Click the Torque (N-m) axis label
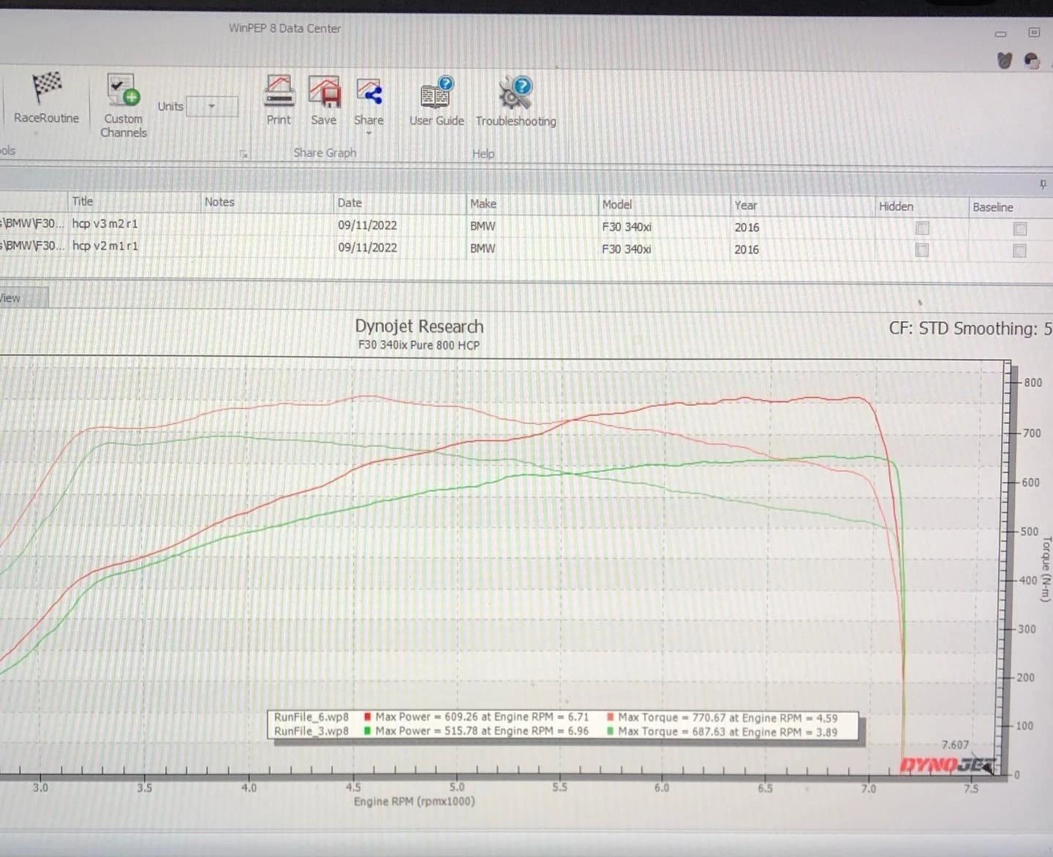Image resolution: width=1053 pixels, height=857 pixels. 1046,569
